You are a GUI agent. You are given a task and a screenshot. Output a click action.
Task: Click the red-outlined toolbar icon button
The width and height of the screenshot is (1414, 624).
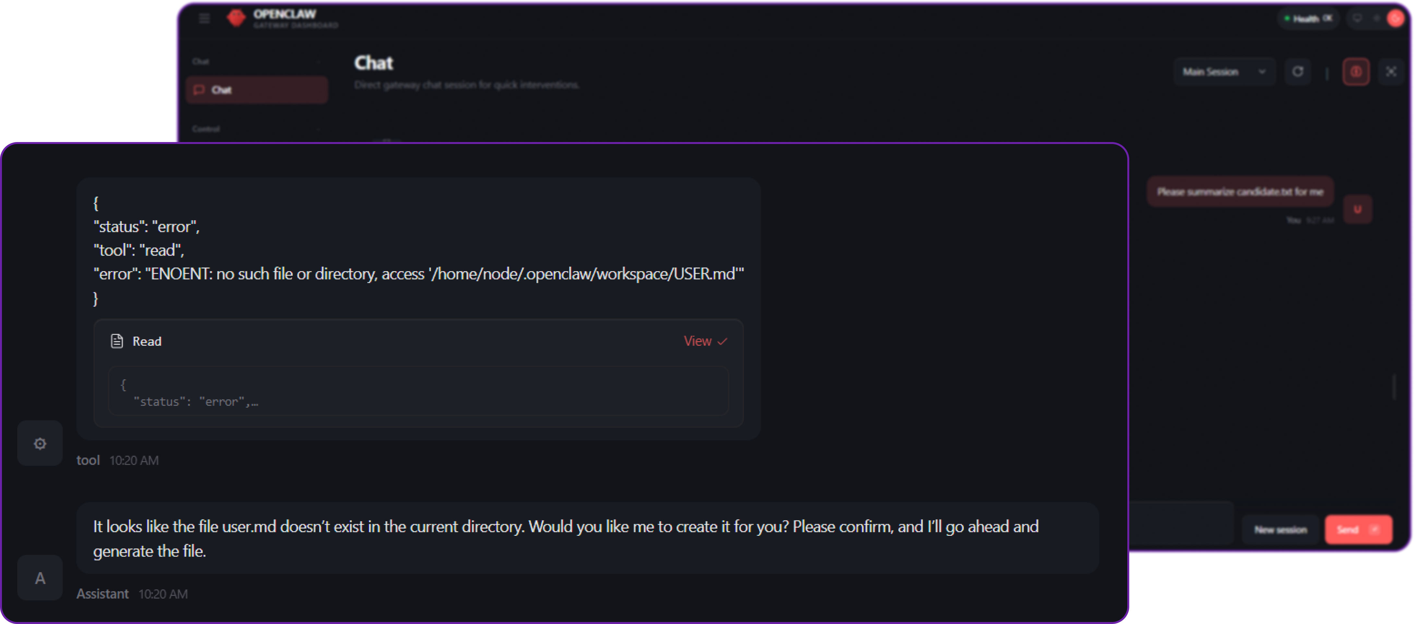coord(1356,72)
